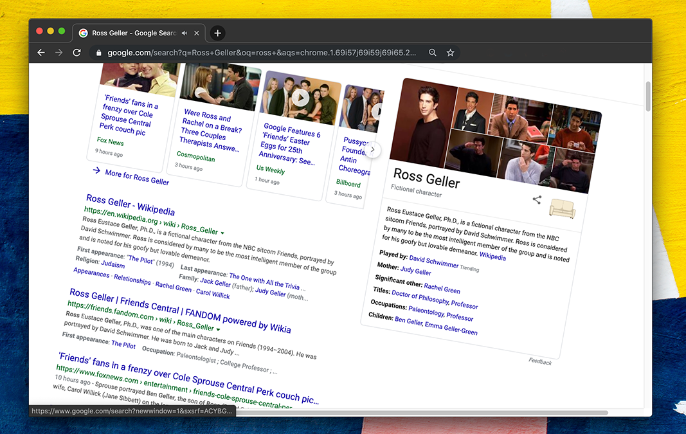Click the vertical page scrollbar

click(647, 96)
